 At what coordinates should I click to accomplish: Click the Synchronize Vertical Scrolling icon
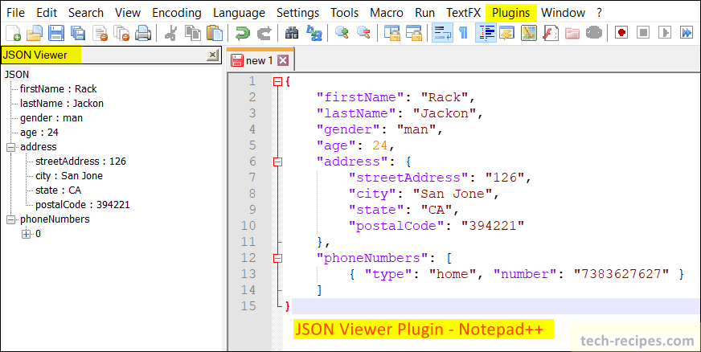click(x=391, y=33)
